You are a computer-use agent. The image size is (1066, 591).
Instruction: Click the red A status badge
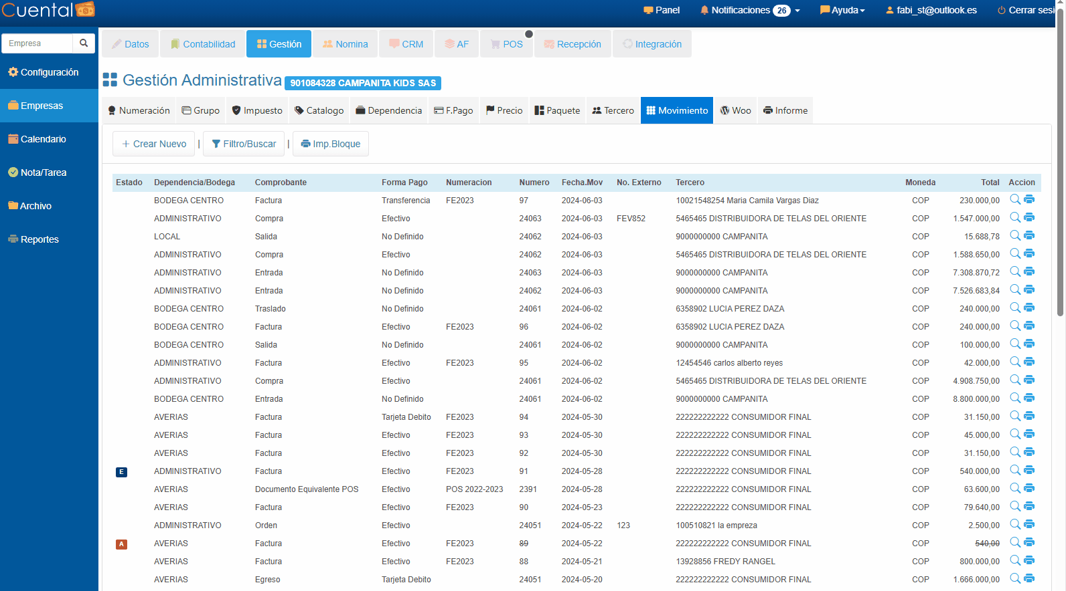(x=121, y=544)
